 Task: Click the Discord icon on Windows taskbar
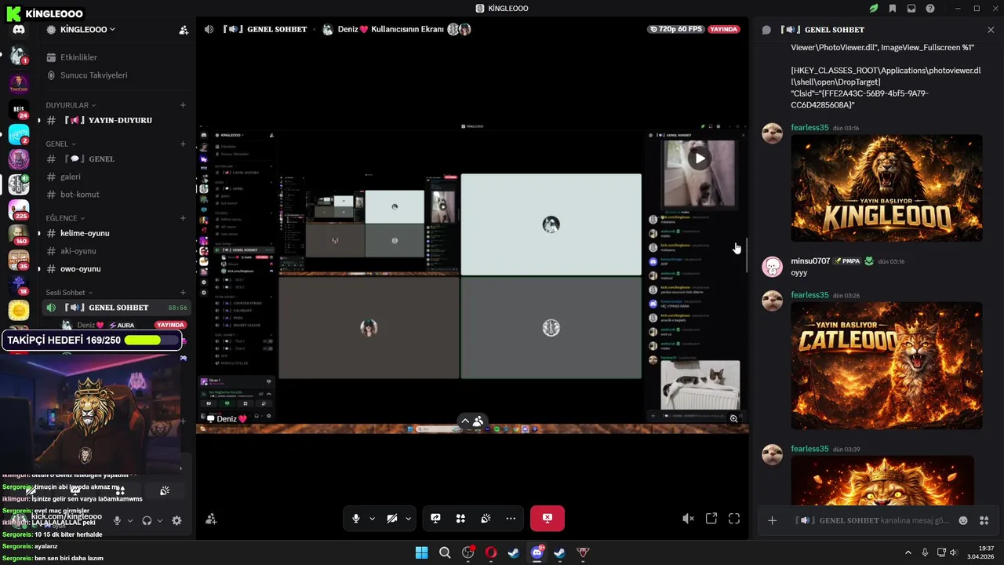537,552
